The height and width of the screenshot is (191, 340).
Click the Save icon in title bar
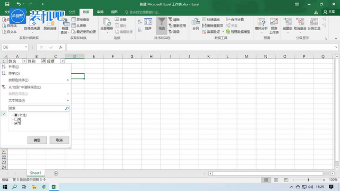click(x=7, y=4)
